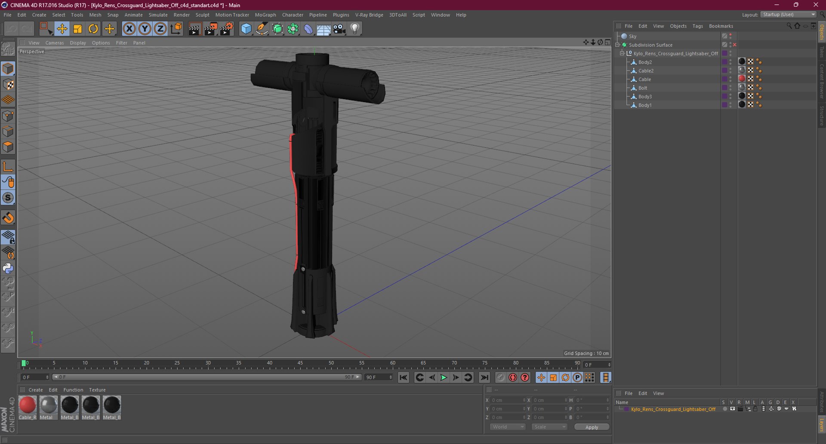Open the MoGraph menu
This screenshot has height=444, width=826.
pyautogui.click(x=265, y=15)
